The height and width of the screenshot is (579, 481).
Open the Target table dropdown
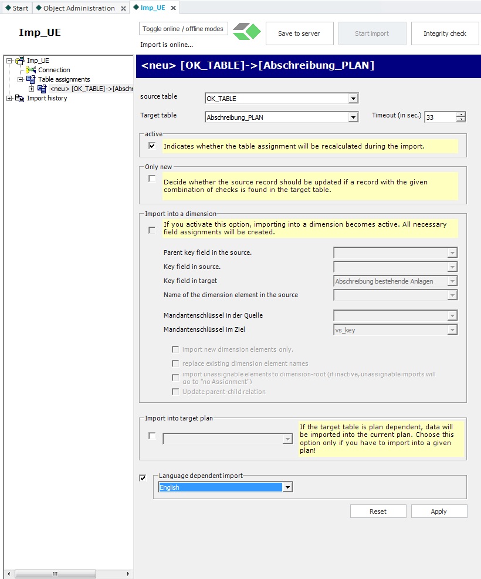pos(353,117)
